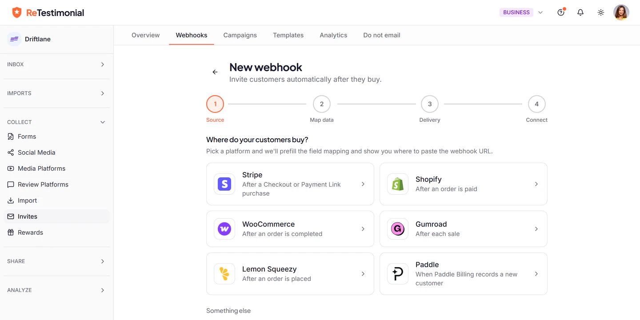Switch to the Overview tab
Viewport: 640px width, 320px height.
point(145,35)
